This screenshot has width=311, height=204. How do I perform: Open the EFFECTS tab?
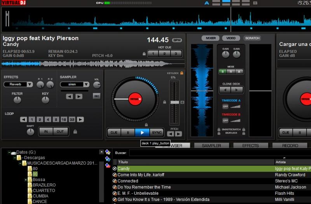click(x=250, y=146)
